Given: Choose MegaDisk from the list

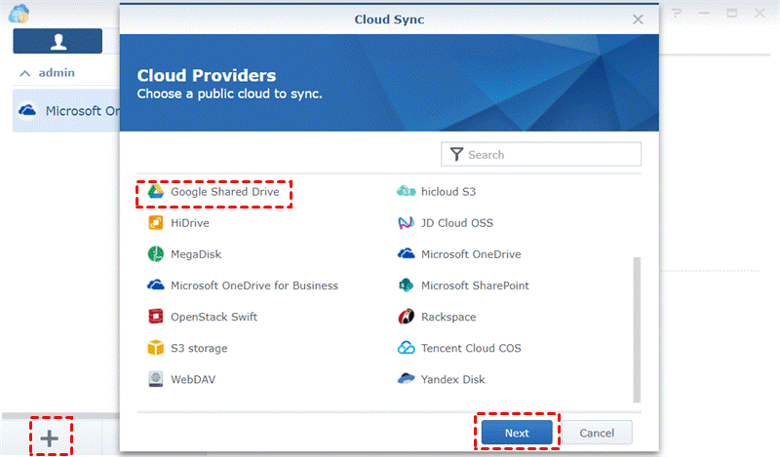Looking at the screenshot, I should click(x=196, y=254).
